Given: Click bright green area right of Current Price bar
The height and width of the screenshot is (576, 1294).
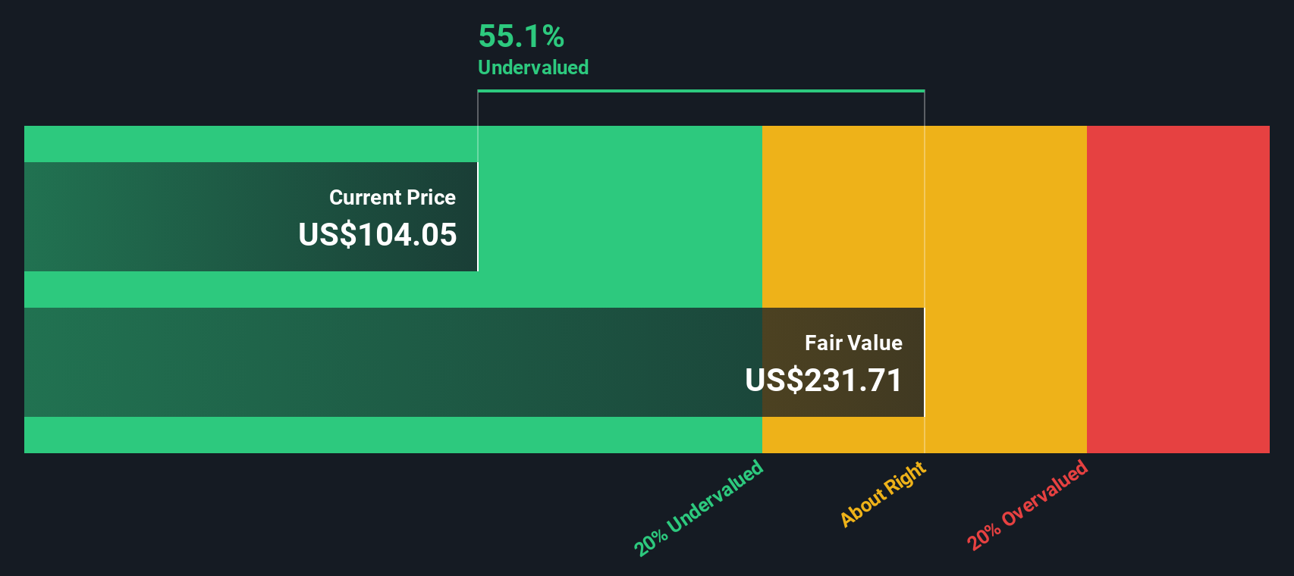Looking at the screenshot, I should (619, 217).
